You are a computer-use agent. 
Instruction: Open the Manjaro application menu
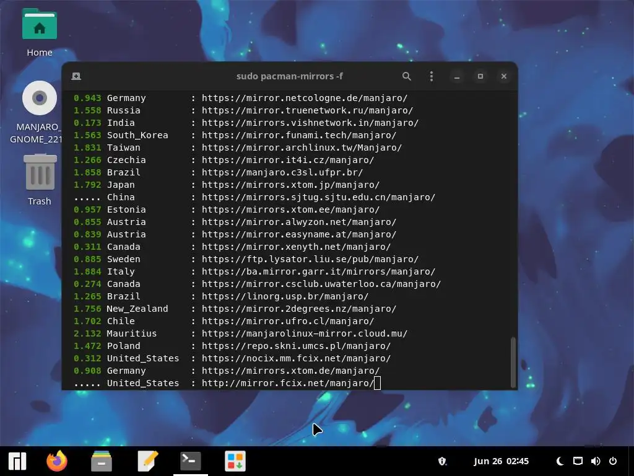(x=17, y=461)
